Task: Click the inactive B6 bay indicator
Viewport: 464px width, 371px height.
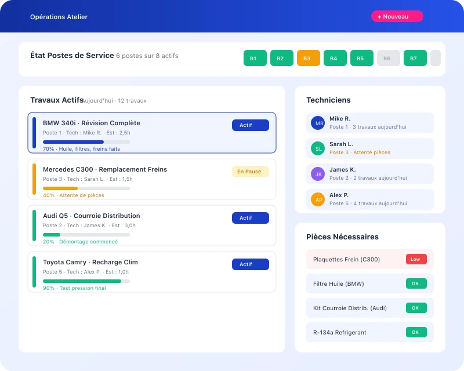Action: (388, 58)
